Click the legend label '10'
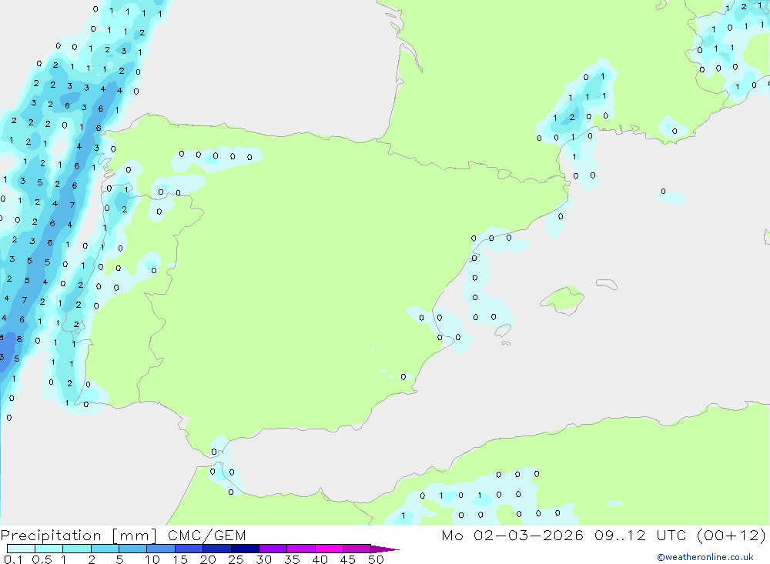This screenshot has width=770, height=564. point(152,559)
